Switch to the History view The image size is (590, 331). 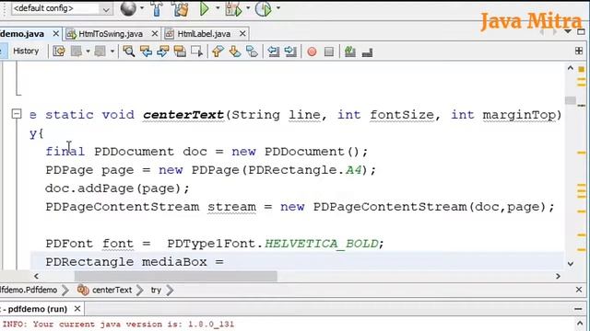tap(26, 51)
